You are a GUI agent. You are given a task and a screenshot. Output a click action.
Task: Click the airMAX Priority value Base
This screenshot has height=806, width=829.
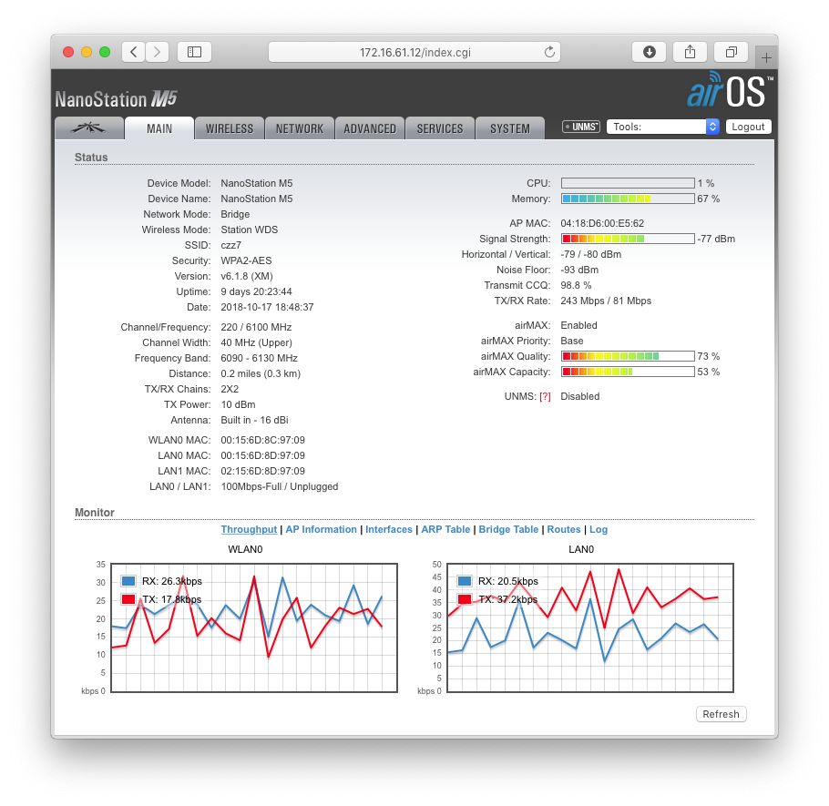tap(572, 341)
